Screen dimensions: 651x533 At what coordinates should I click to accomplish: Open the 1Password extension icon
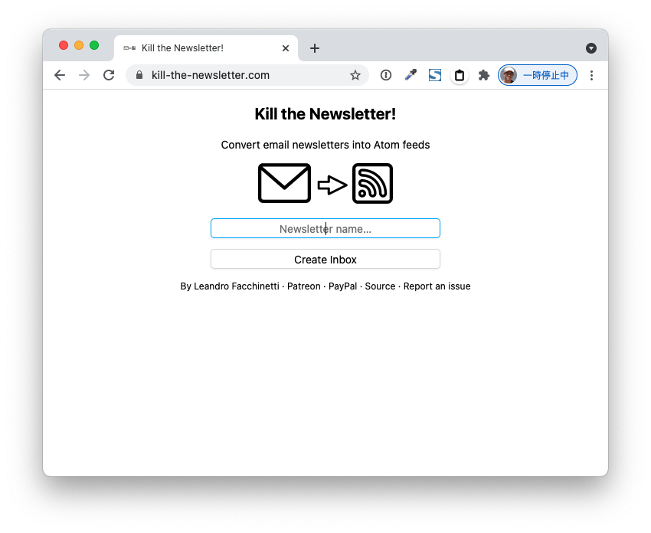pyautogui.click(x=386, y=75)
